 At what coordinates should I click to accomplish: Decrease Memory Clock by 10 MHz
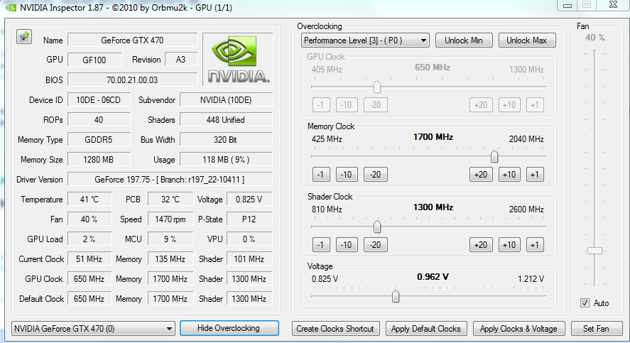pyautogui.click(x=347, y=175)
